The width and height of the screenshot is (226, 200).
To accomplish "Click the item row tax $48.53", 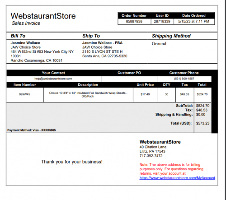I will click(x=184, y=94).
